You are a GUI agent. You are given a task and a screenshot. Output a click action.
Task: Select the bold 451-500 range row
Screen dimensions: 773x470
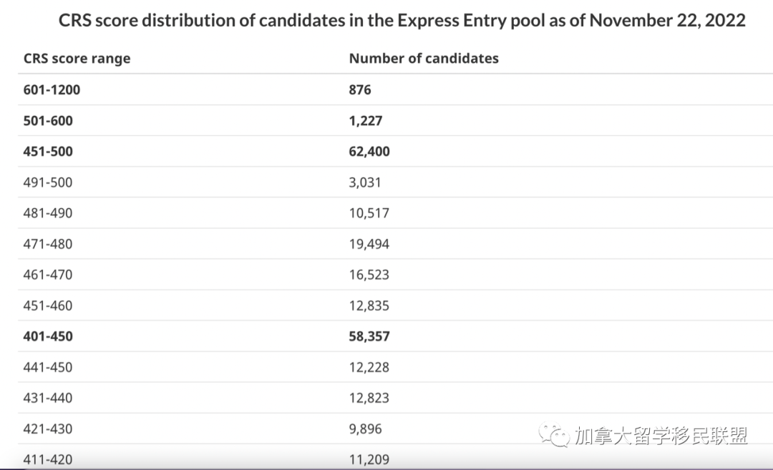point(48,152)
